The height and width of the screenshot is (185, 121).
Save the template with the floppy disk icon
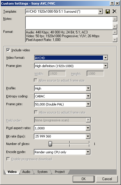point(108,12)
